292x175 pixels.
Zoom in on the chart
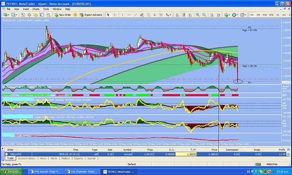(x=198, y=15)
